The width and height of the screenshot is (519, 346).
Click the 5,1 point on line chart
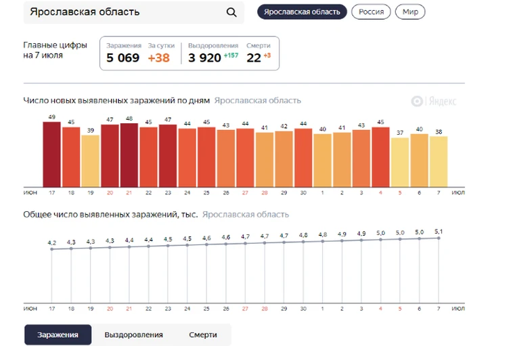[438, 238]
